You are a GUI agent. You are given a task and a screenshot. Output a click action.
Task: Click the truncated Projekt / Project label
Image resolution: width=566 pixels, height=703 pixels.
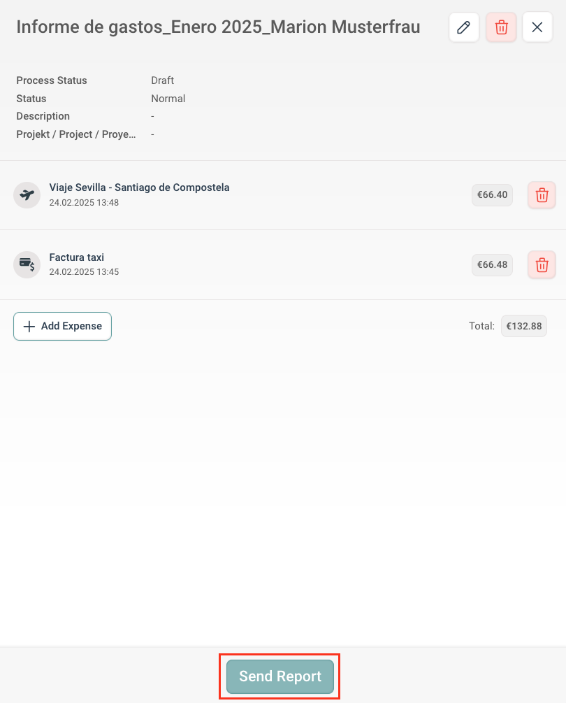[x=76, y=134]
